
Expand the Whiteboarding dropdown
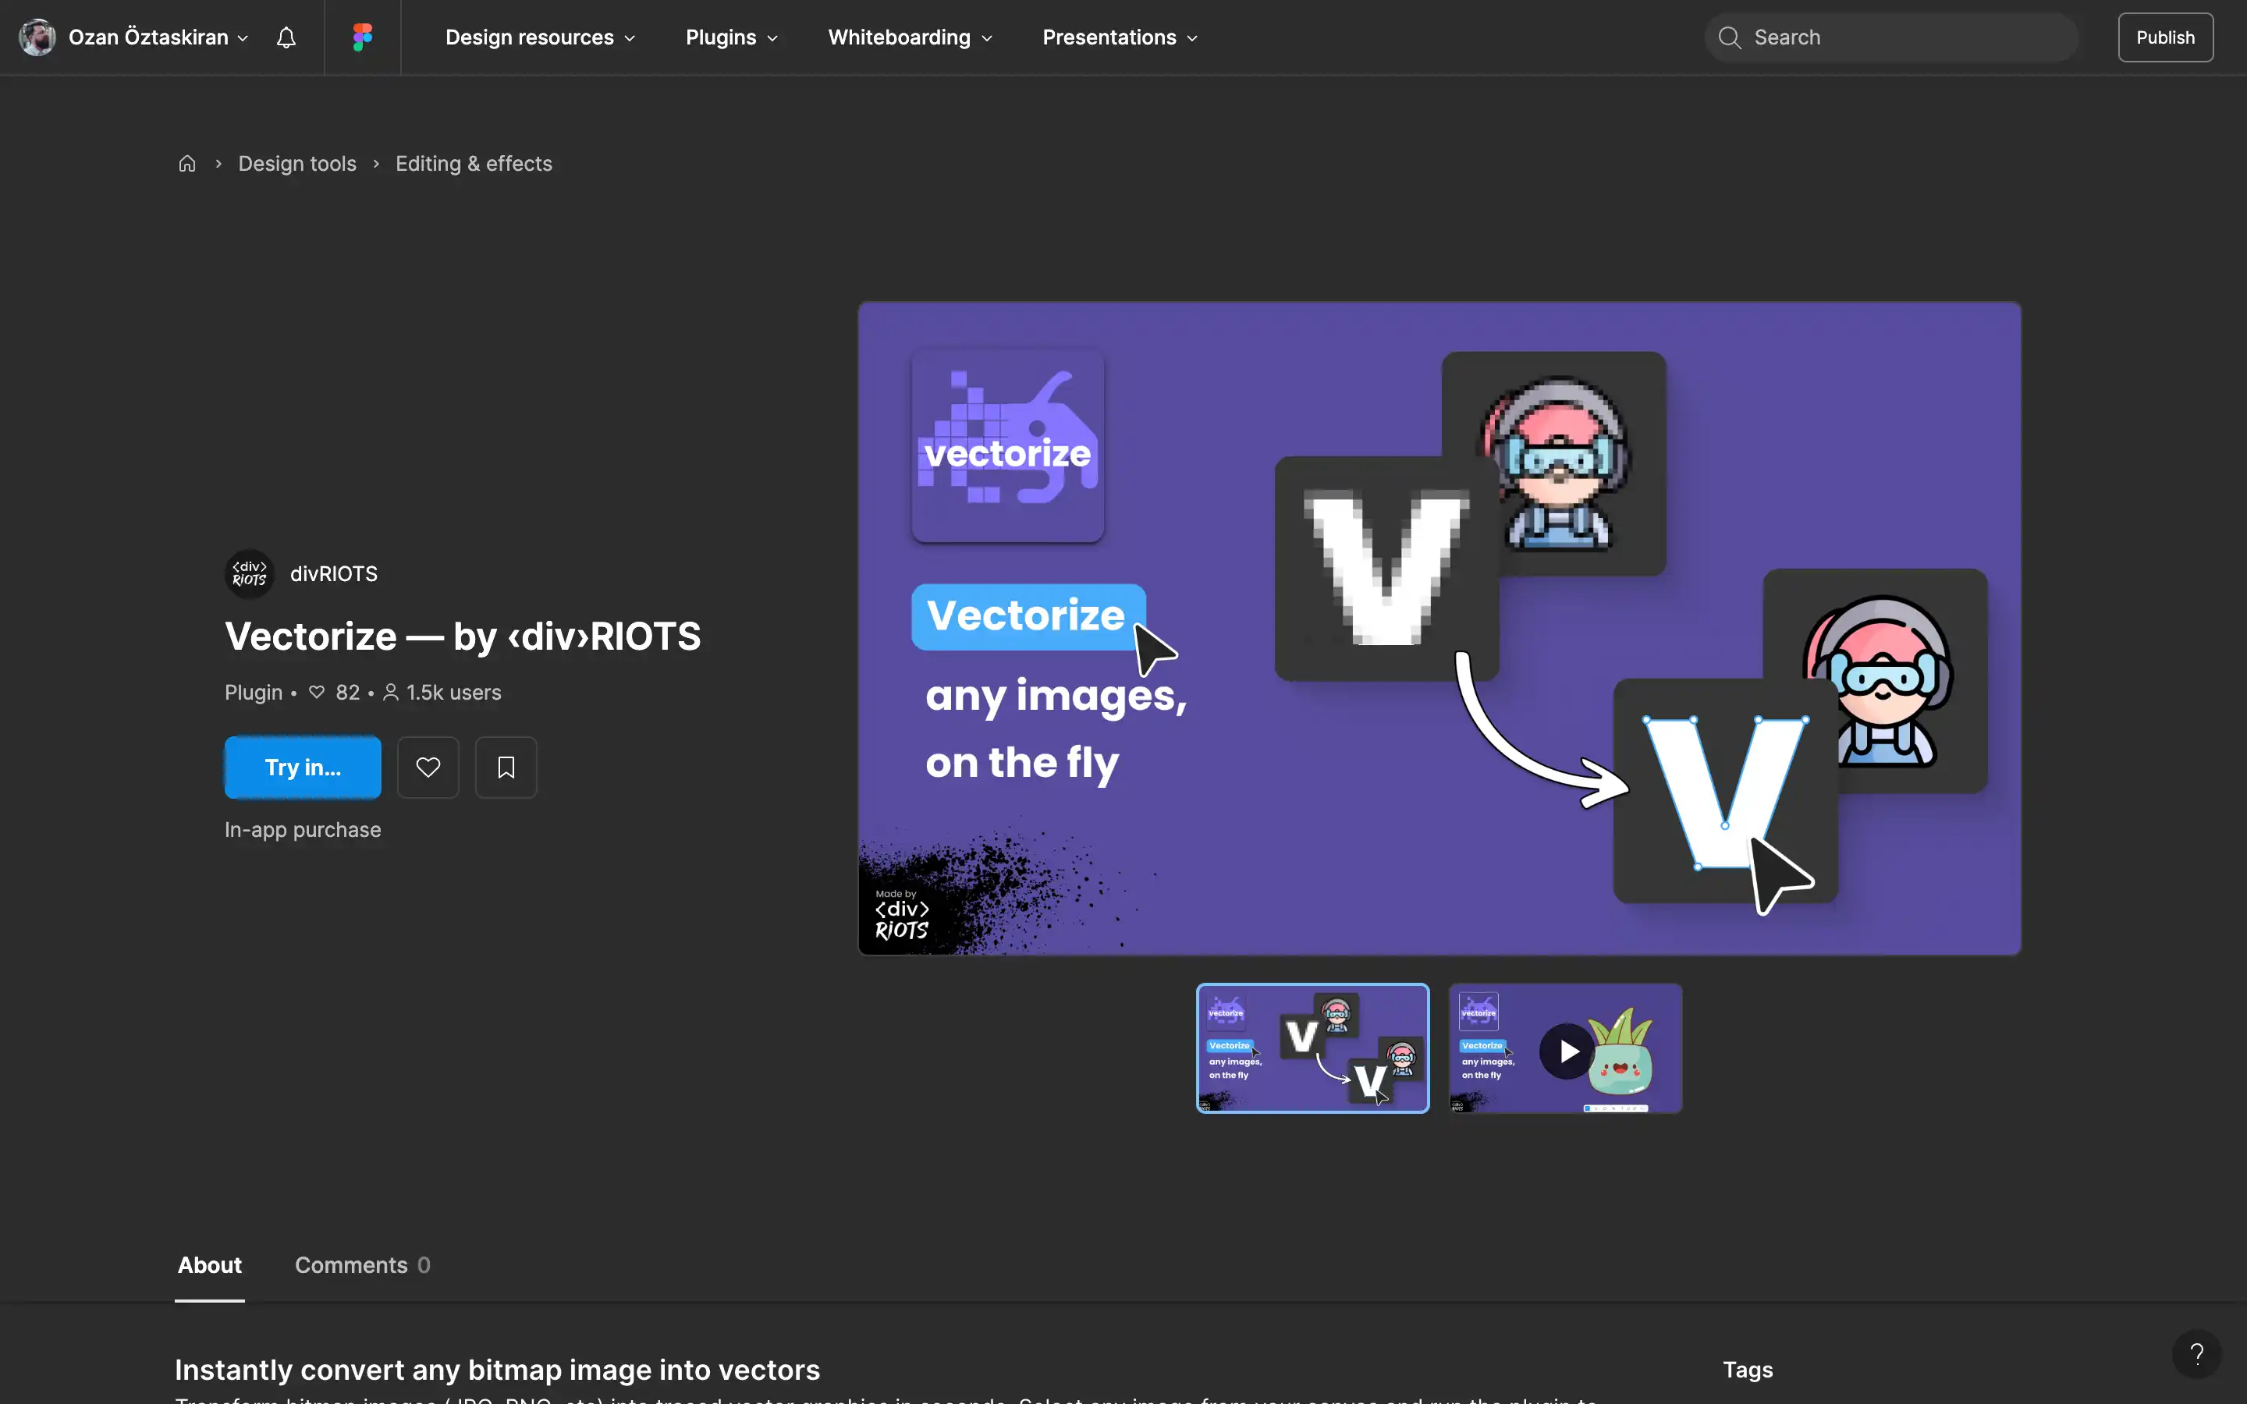(x=908, y=37)
